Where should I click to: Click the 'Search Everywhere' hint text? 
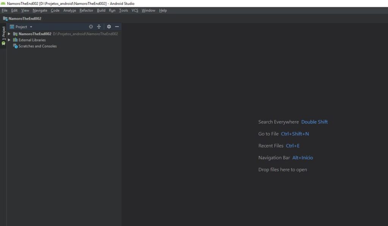point(278,122)
